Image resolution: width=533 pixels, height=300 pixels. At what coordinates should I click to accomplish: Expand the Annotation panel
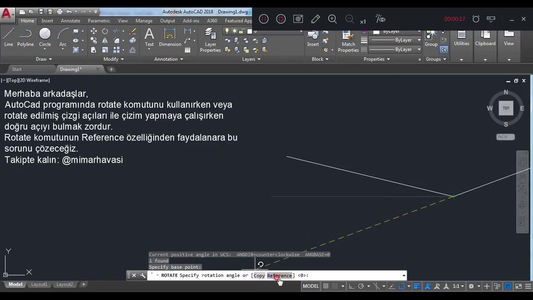coord(169,59)
